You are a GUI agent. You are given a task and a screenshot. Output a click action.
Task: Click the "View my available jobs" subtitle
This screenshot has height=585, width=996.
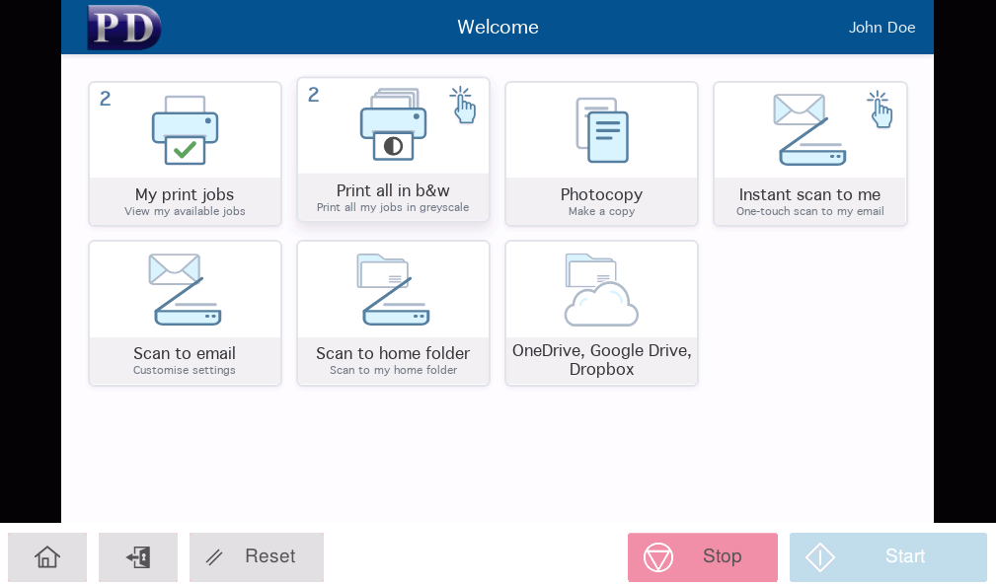tap(185, 211)
